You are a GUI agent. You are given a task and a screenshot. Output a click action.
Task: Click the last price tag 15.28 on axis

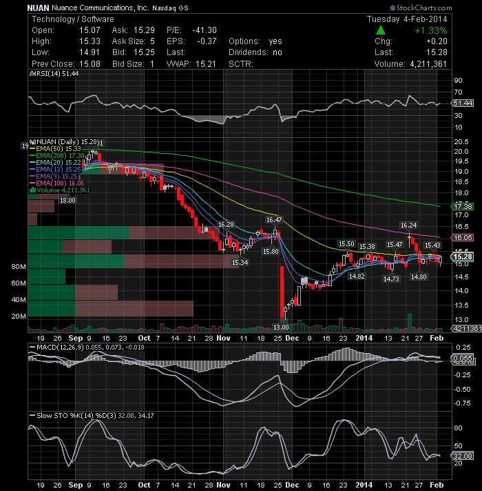tap(463, 257)
